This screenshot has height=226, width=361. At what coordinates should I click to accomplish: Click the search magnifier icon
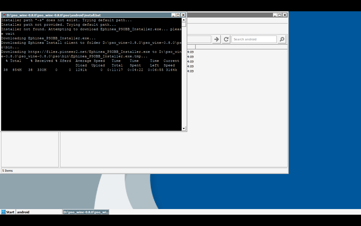tap(282, 39)
